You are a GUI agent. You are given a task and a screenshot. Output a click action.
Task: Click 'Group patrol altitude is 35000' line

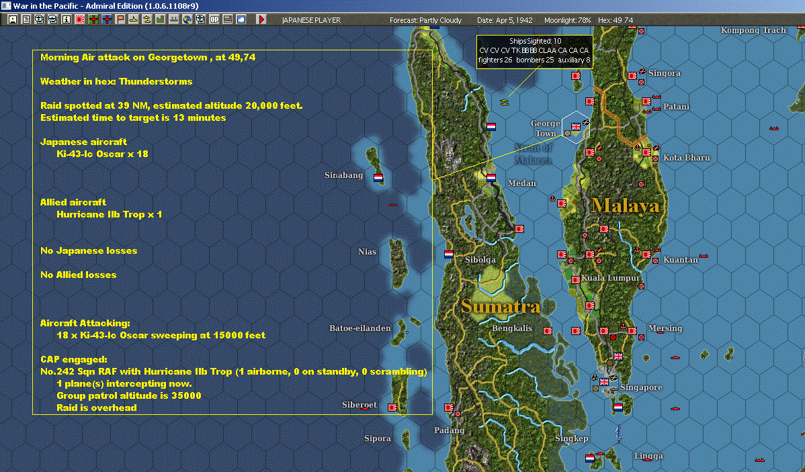129,395
